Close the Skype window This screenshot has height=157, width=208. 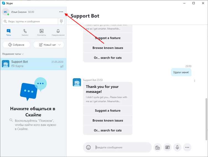[x=203, y=3]
